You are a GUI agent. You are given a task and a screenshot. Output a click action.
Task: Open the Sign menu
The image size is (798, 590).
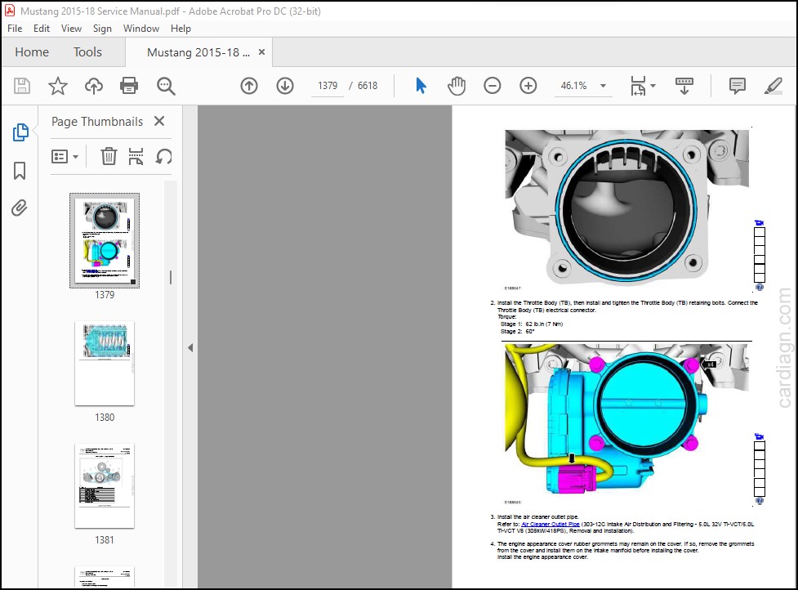tap(102, 29)
